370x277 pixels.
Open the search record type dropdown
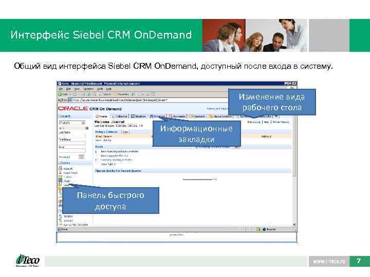(x=72, y=123)
